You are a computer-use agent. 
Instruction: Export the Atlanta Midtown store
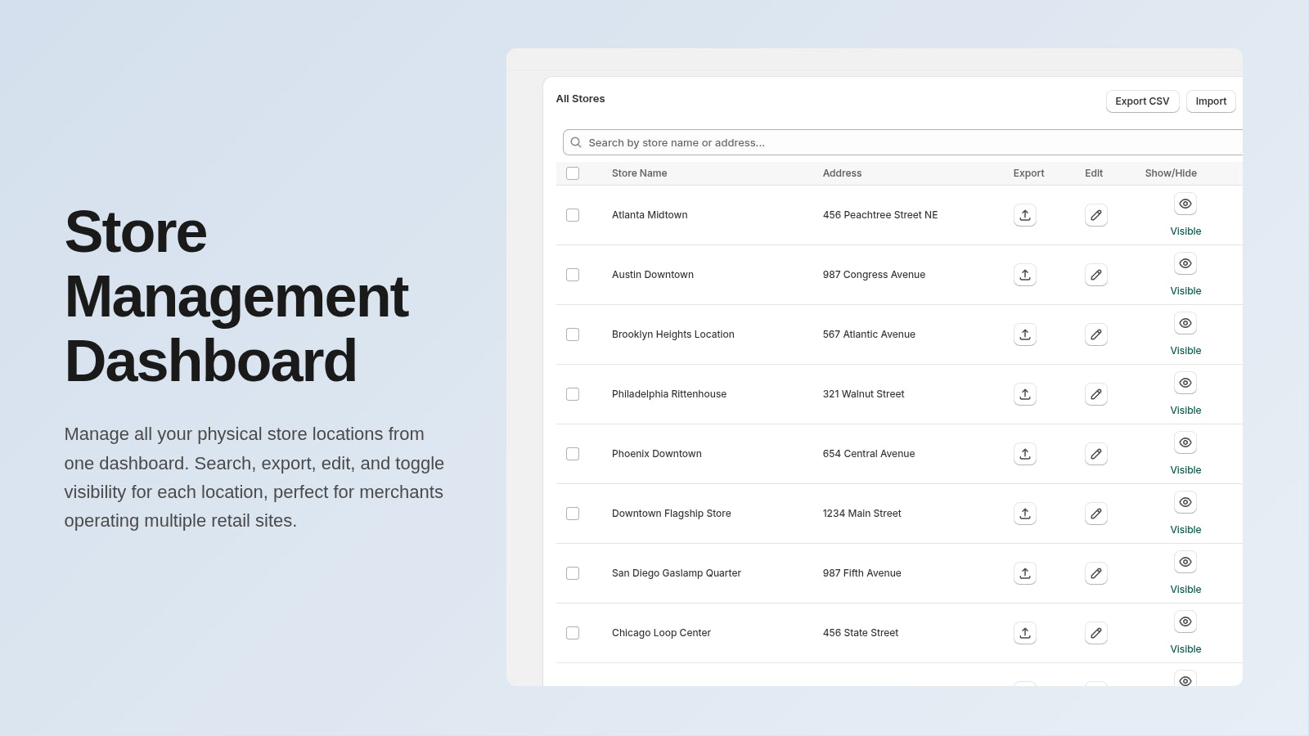[1025, 215]
